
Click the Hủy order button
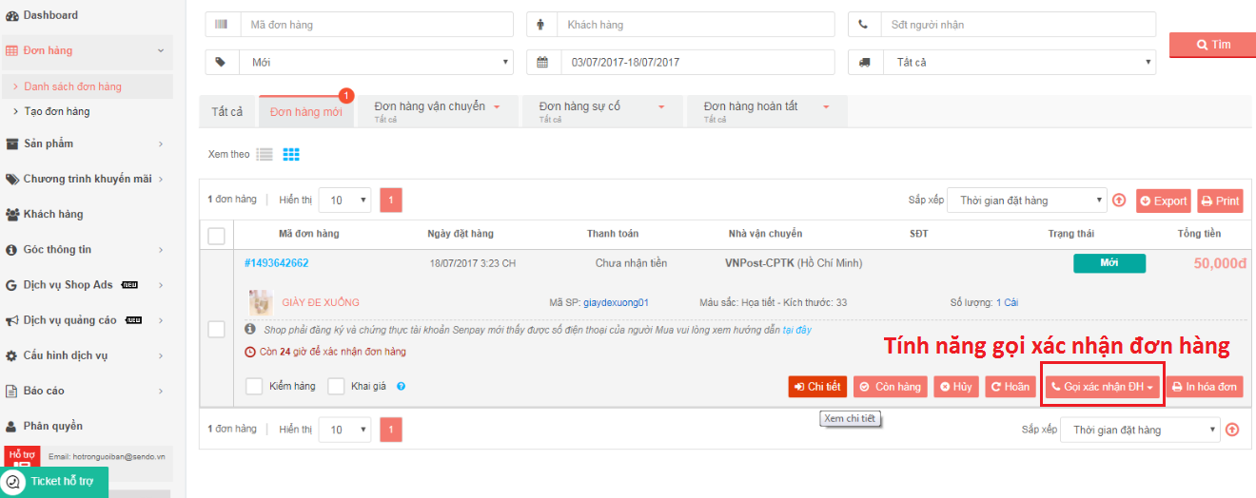[956, 387]
